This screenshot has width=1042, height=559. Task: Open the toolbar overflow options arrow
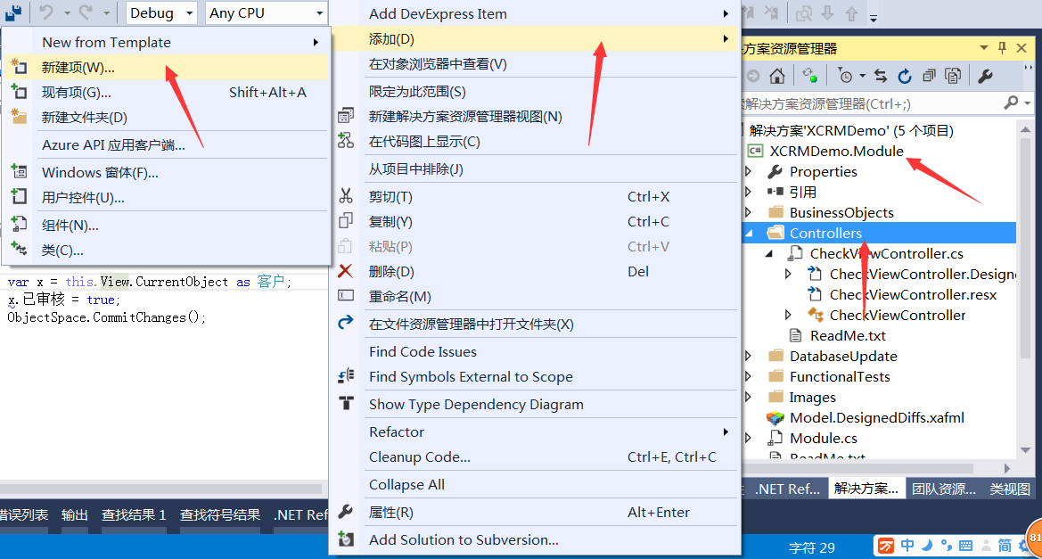pyautogui.click(x=874, y=17)
